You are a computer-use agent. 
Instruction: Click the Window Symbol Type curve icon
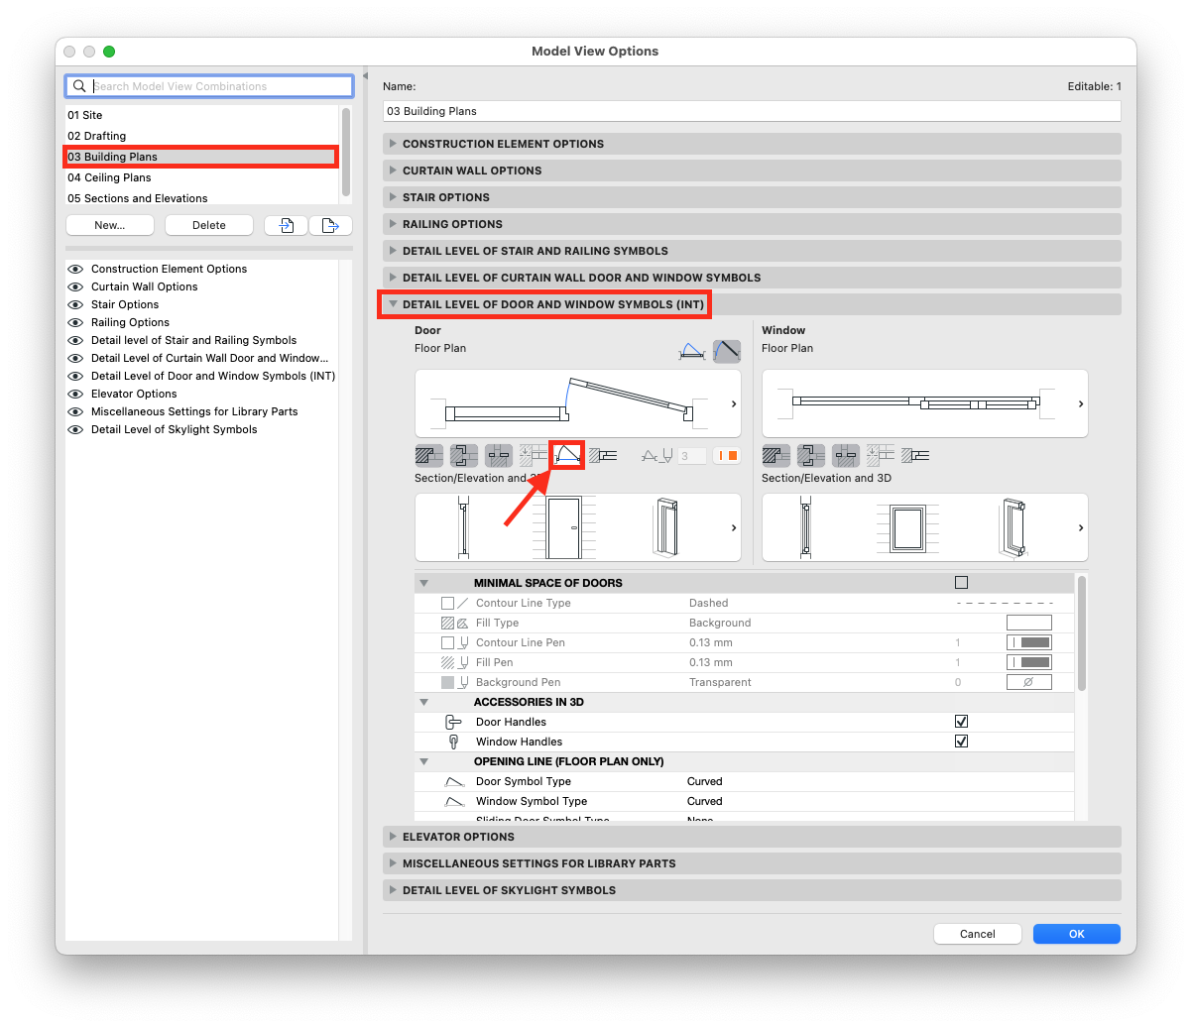454,802
